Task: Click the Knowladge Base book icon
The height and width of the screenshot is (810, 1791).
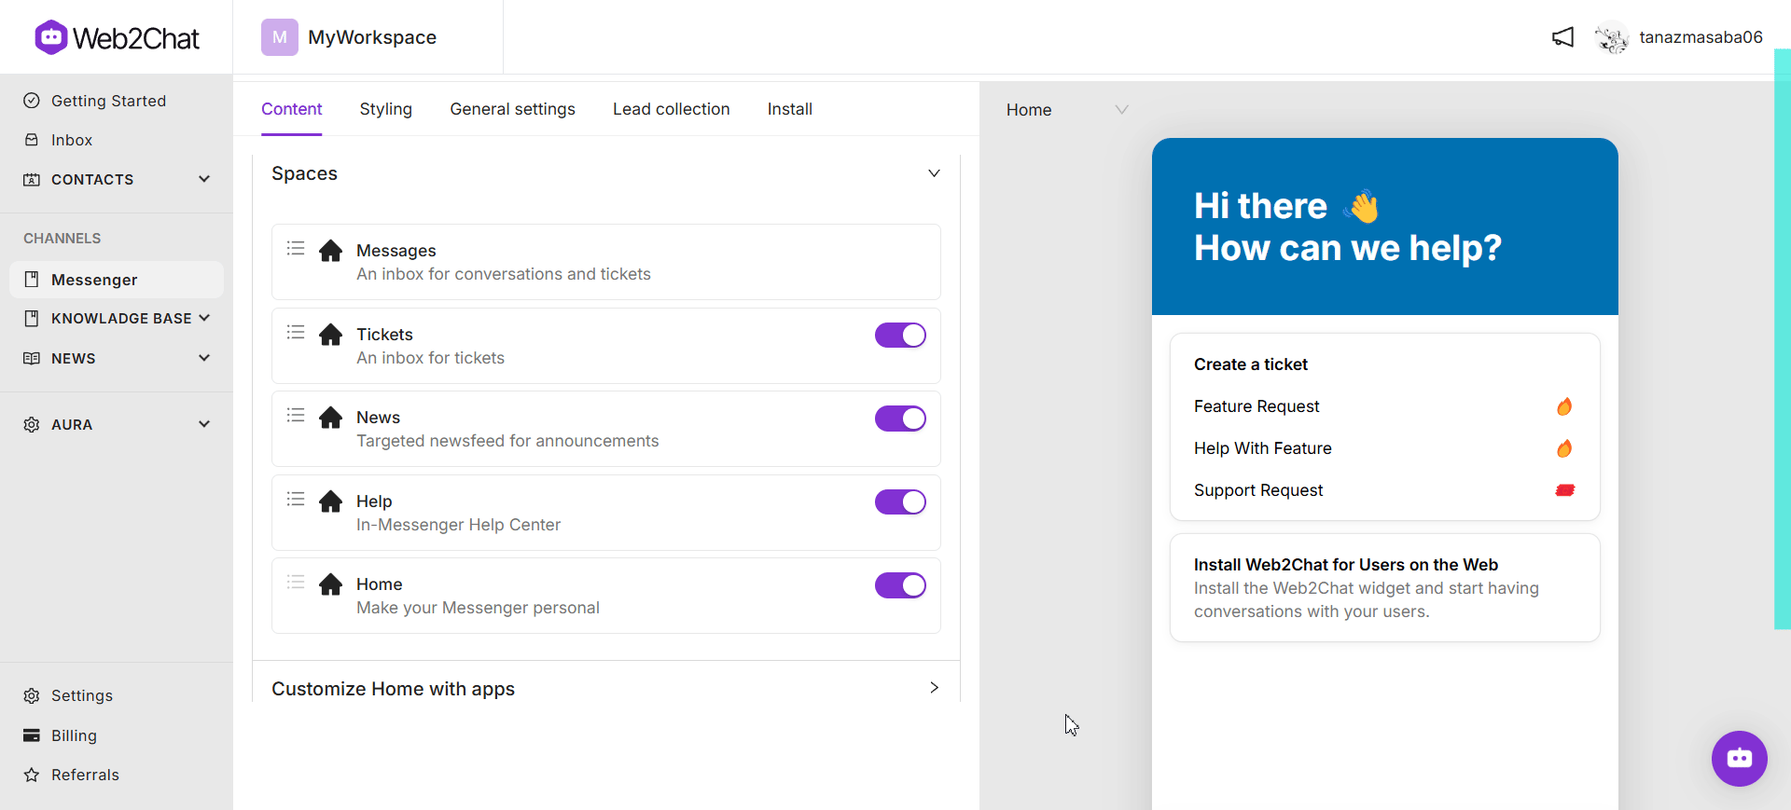Action: click(32, 319)
